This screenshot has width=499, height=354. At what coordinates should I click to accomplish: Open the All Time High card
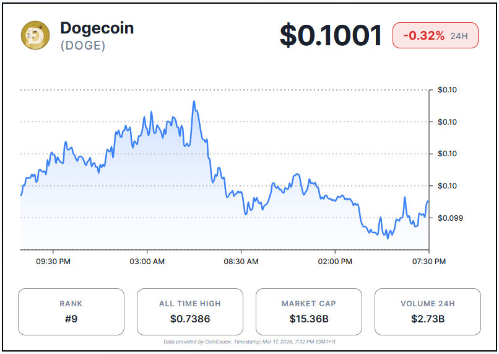pos(189,312)
